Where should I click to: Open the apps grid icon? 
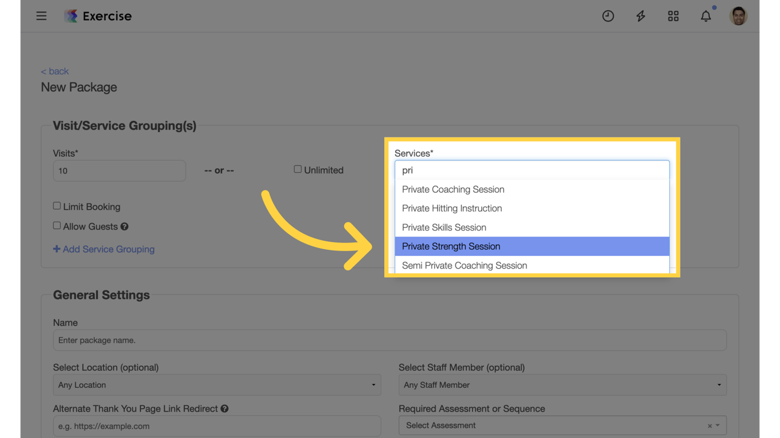[673, 15]
